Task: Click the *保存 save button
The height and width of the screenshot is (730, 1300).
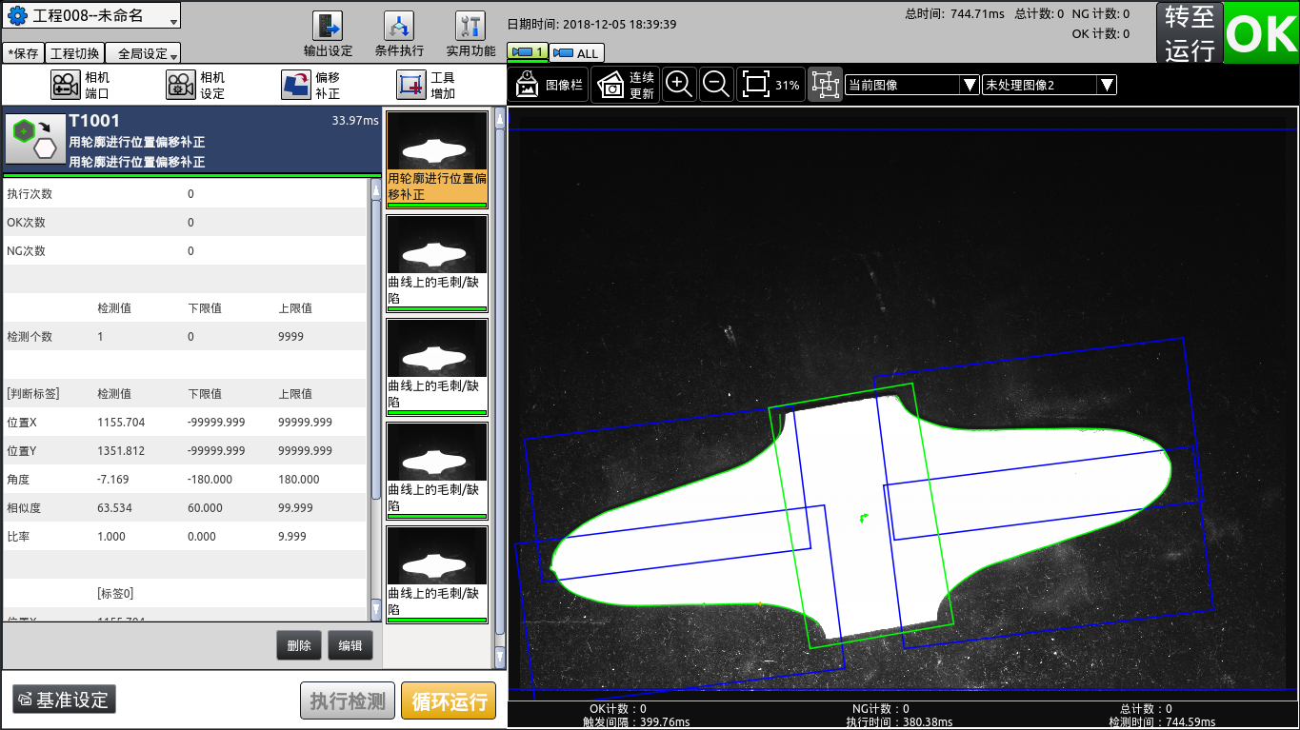Action: (22, 54)
